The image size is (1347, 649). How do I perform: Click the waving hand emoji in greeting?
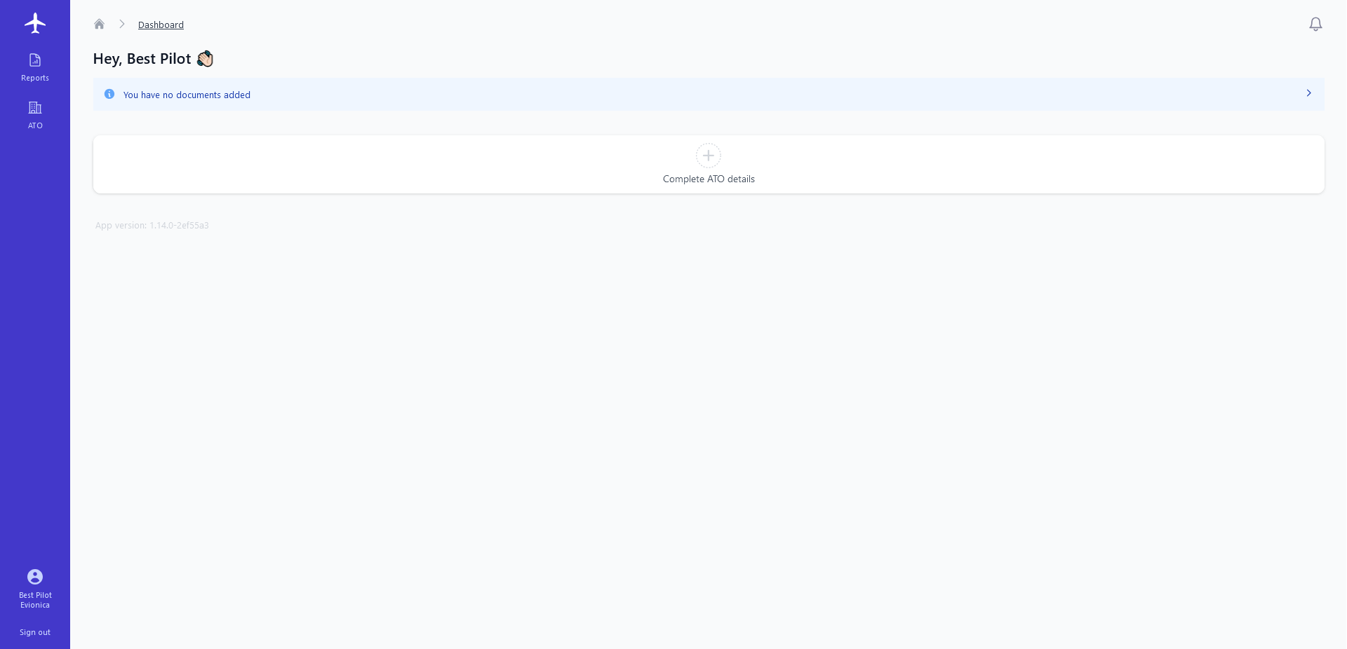[205, 59]
